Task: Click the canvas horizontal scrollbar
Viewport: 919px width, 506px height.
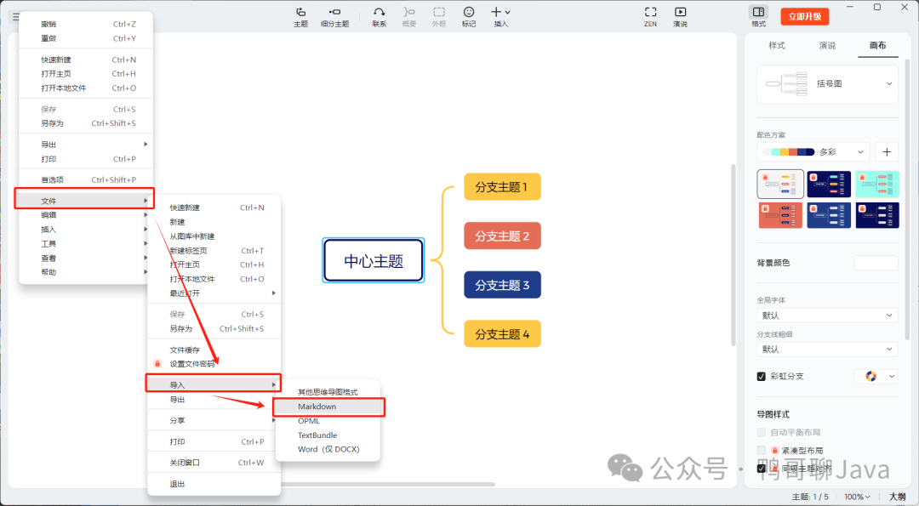Action: pos(387,485)
